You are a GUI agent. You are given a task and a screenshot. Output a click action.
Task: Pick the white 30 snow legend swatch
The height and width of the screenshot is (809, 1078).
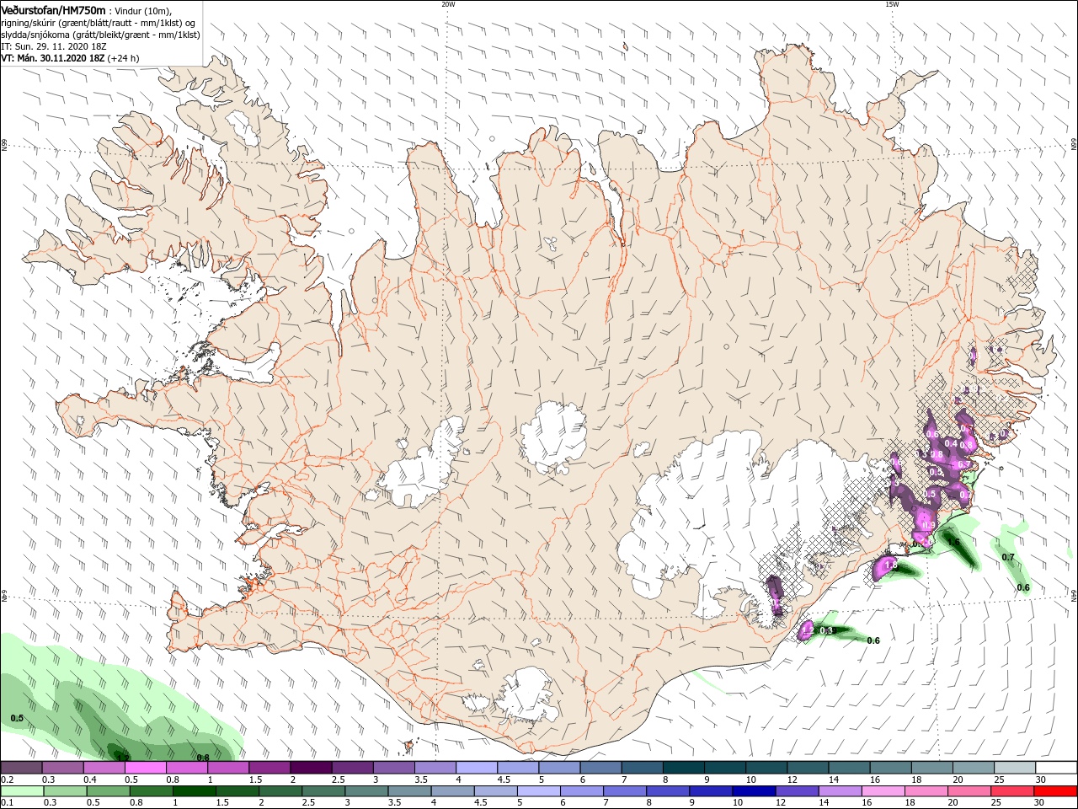tap(1056, 768)
